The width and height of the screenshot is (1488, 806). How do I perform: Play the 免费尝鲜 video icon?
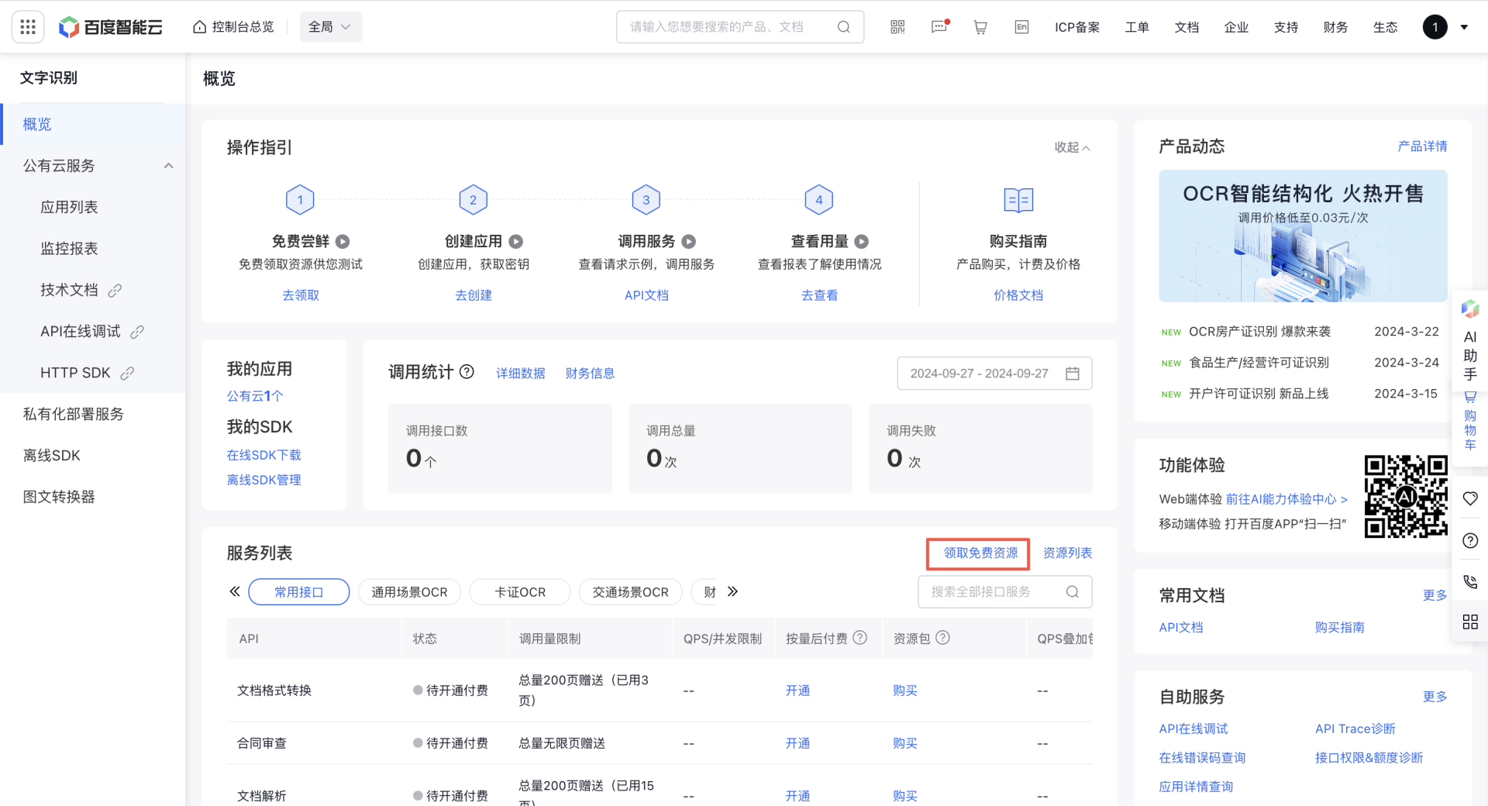pos(343,242)
